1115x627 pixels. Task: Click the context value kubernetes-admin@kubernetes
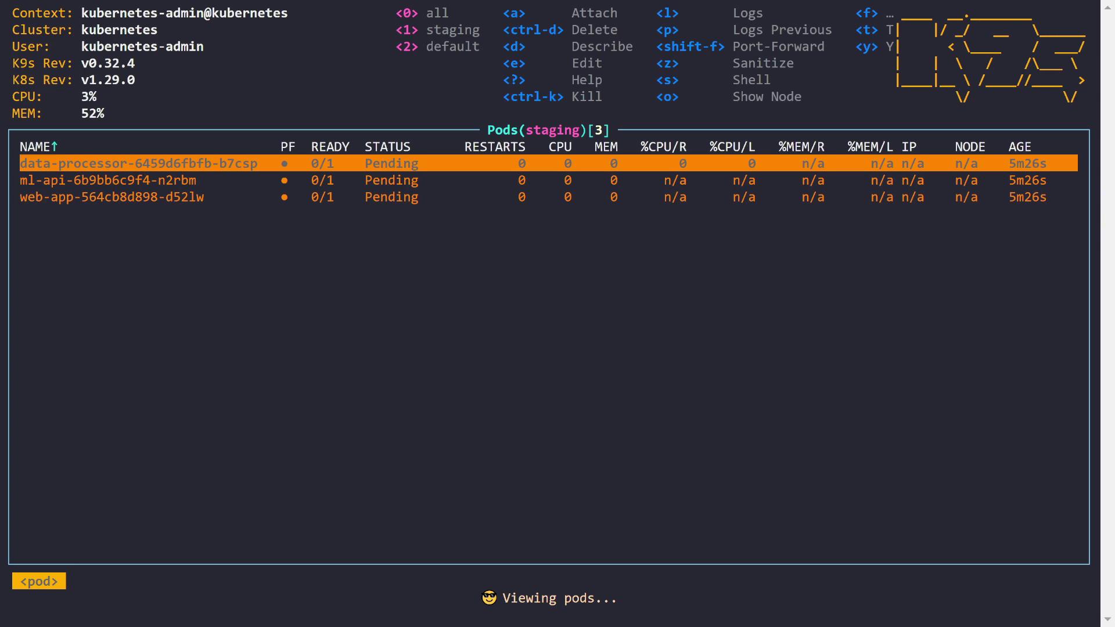coord(184,13)
